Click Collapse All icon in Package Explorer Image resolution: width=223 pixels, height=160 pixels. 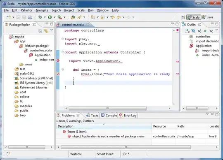[x=40, y=31]
